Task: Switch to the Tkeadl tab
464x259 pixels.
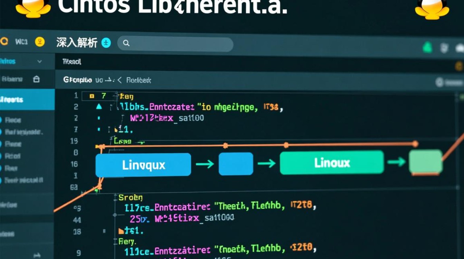Action: (72, 62)
